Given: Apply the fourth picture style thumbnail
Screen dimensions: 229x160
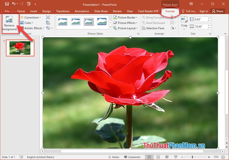Looking at the screenshot, I should tap(102, 22).
